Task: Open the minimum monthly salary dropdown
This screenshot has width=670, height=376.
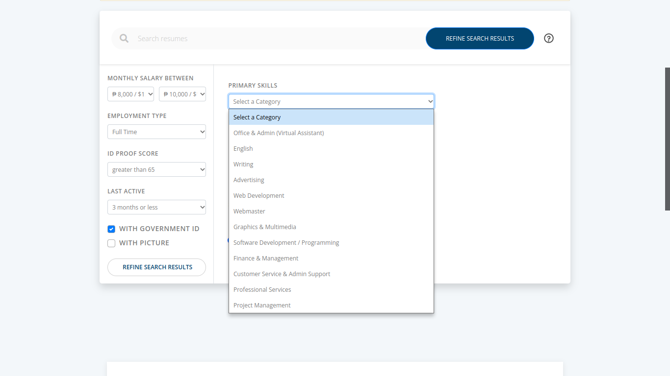Action: (131, 94)
